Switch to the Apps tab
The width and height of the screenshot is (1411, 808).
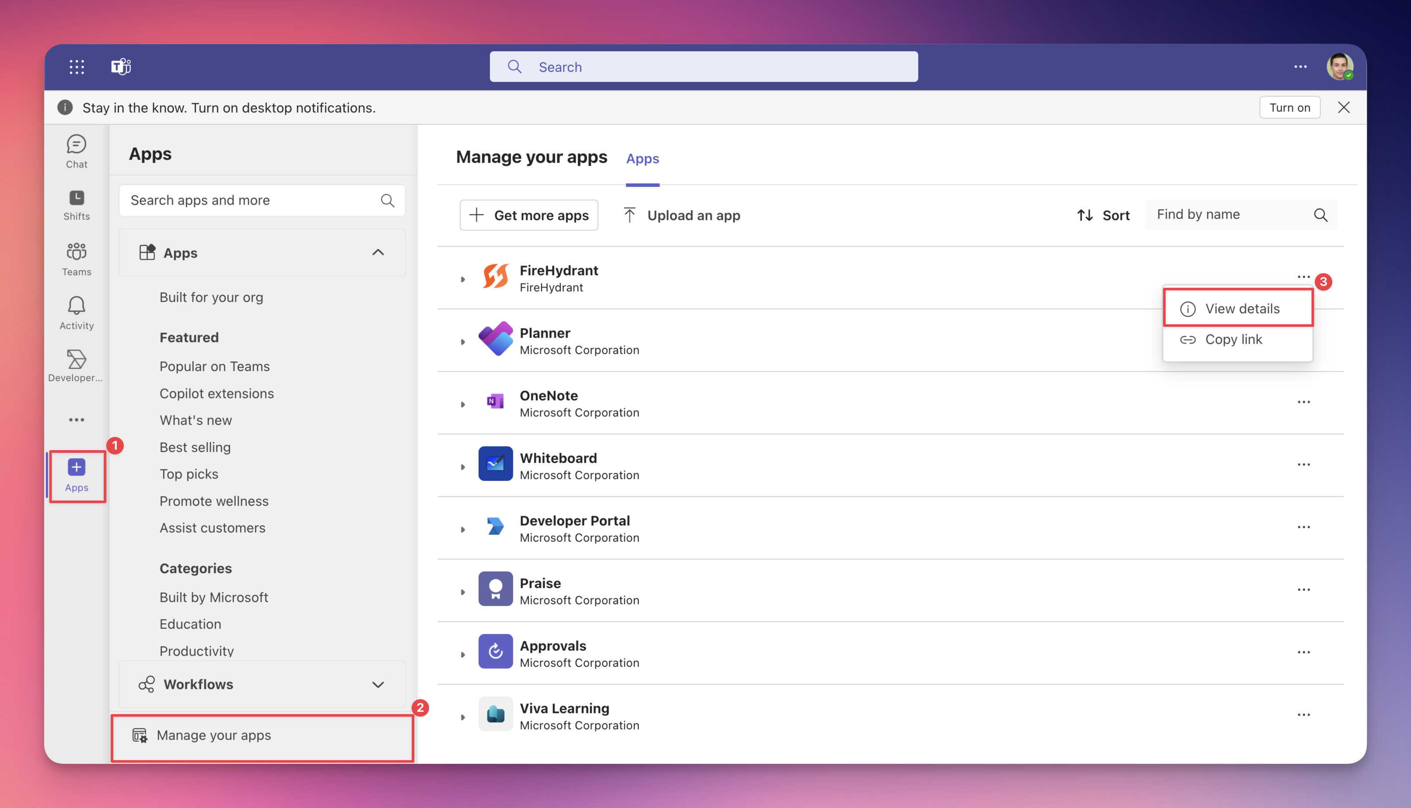[x=643, y=159]
